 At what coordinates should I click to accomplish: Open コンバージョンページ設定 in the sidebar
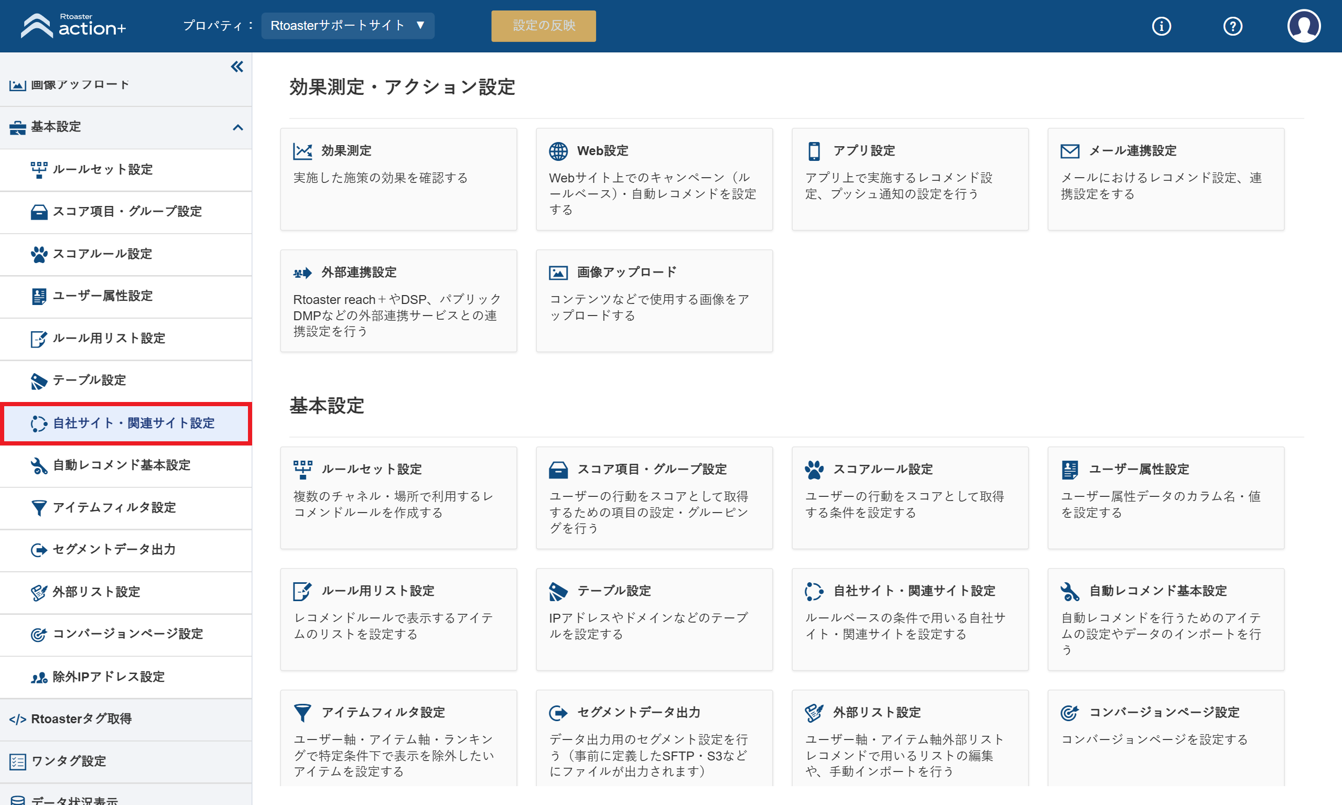[126, 635]
